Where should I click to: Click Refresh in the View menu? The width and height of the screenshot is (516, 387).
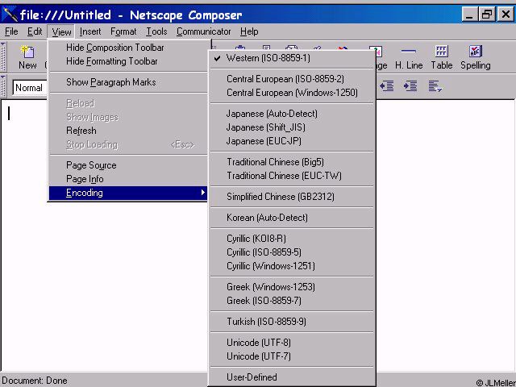128,131
